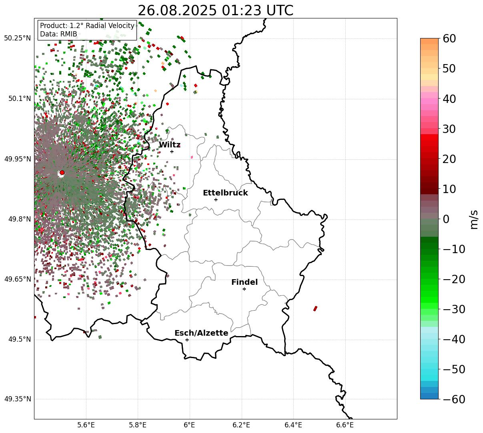Click the m/s colorbar unit label
Screen dimensions: 483x433
pos(474,219)
